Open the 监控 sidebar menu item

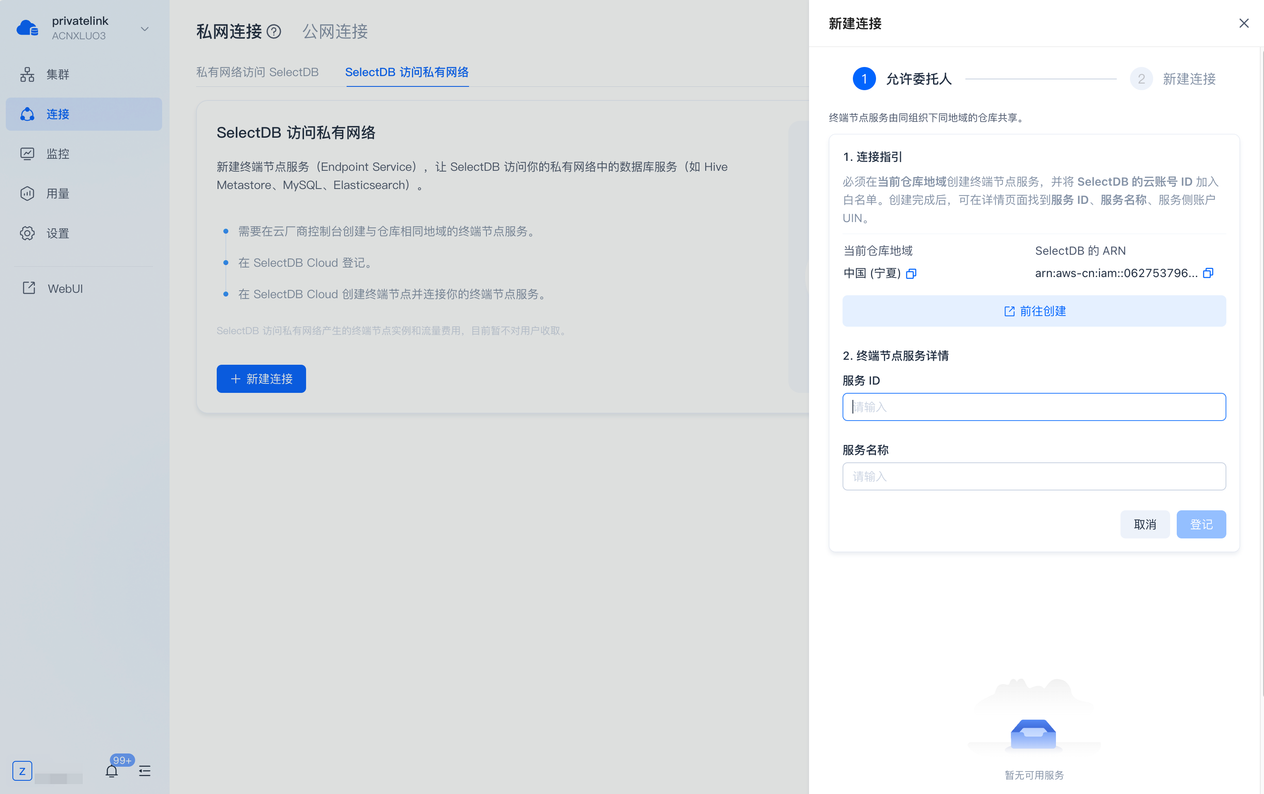tap(84, 154)
